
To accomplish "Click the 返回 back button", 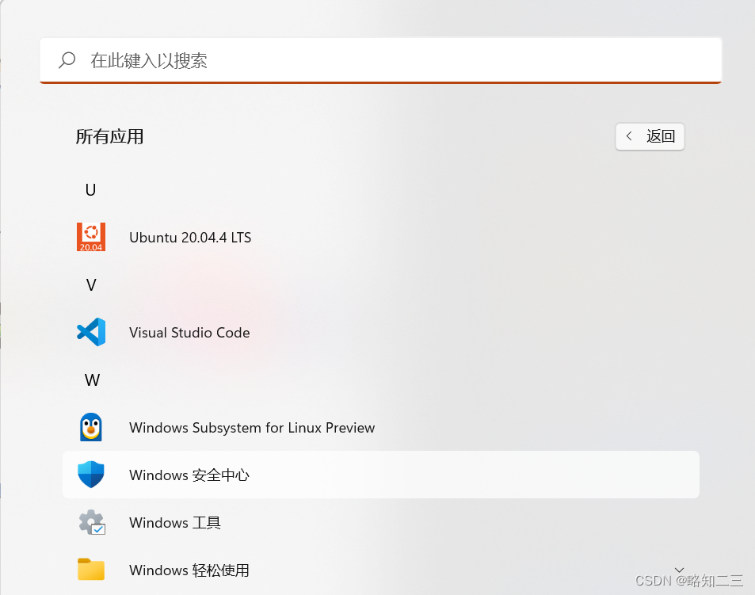I will coord(650,137).
